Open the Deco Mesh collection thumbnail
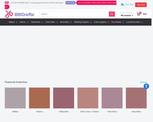Viewport: 153px width, 122px height. coord(136,98)
